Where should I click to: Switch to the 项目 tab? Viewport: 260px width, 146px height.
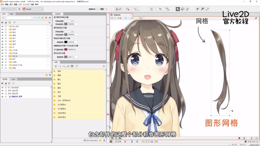[x=12, y=14]
